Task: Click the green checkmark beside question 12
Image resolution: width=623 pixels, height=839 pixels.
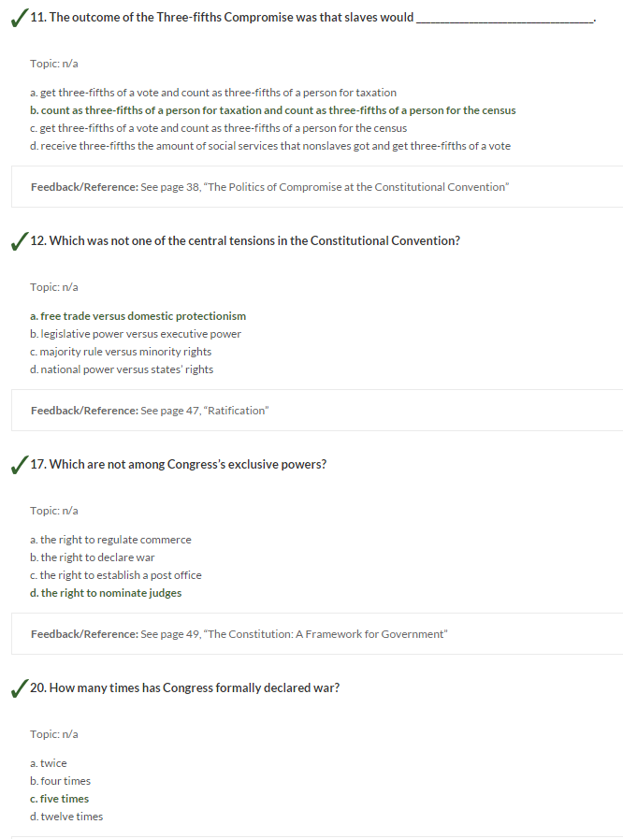Action: click(x=20, y=241)
